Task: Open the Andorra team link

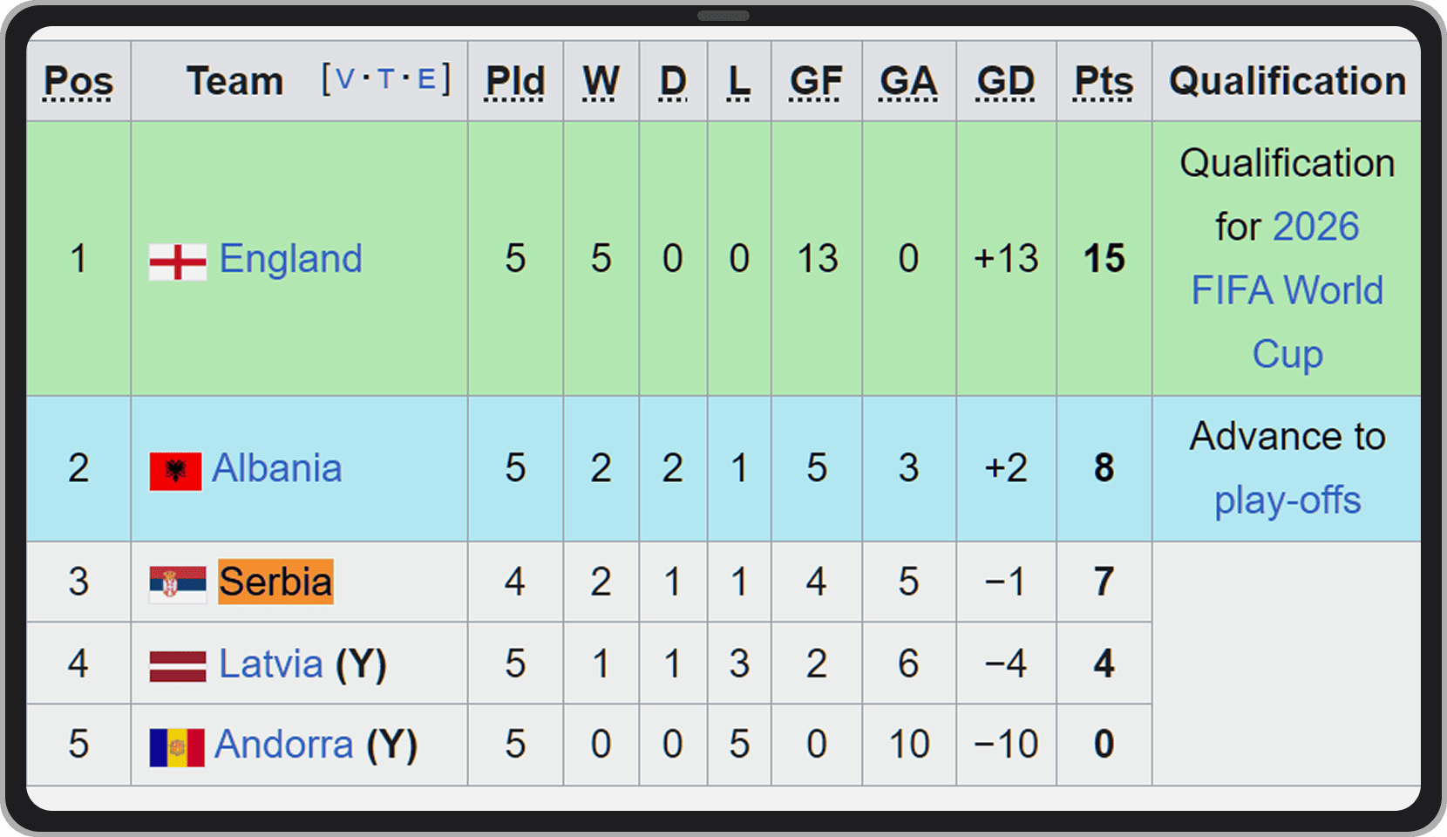Action: click(284, 745)
